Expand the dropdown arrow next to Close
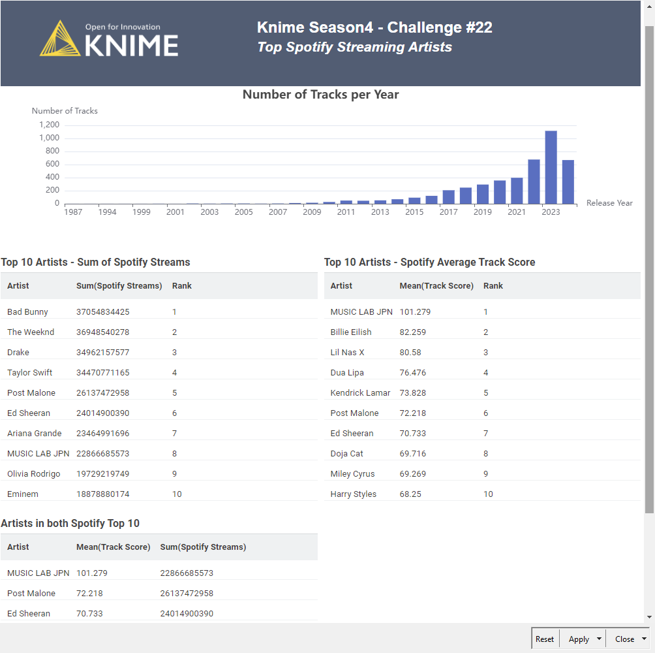 [x=644, y=639]
